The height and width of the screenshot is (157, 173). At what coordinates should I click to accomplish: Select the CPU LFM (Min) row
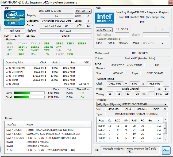pyautogui.click(x=47, y=72)
